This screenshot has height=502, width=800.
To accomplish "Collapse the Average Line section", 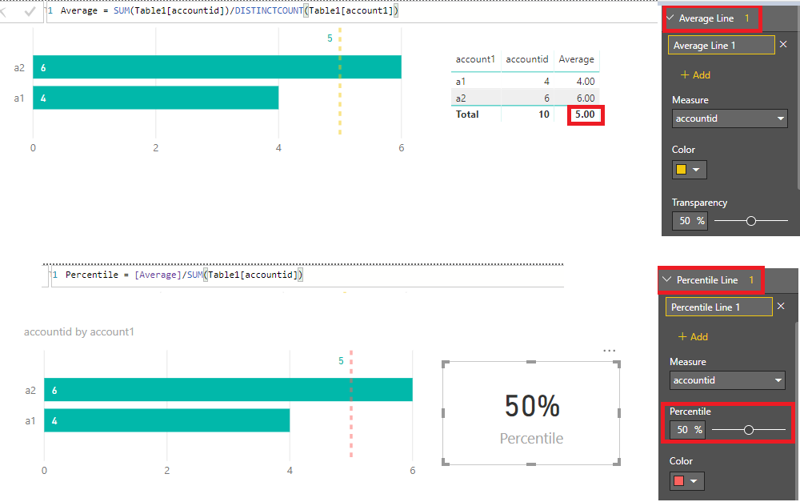I will [670, 18].
